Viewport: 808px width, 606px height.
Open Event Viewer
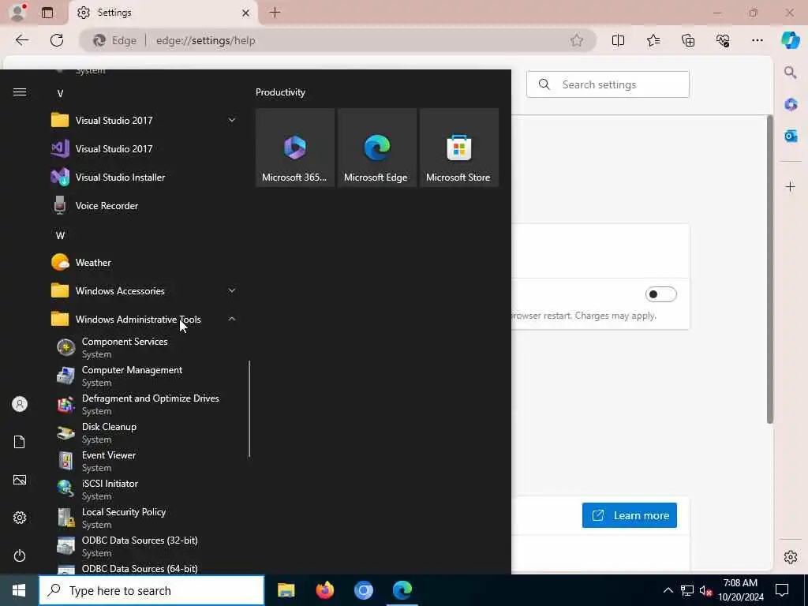pyautogui.click(x=144, y=461)
